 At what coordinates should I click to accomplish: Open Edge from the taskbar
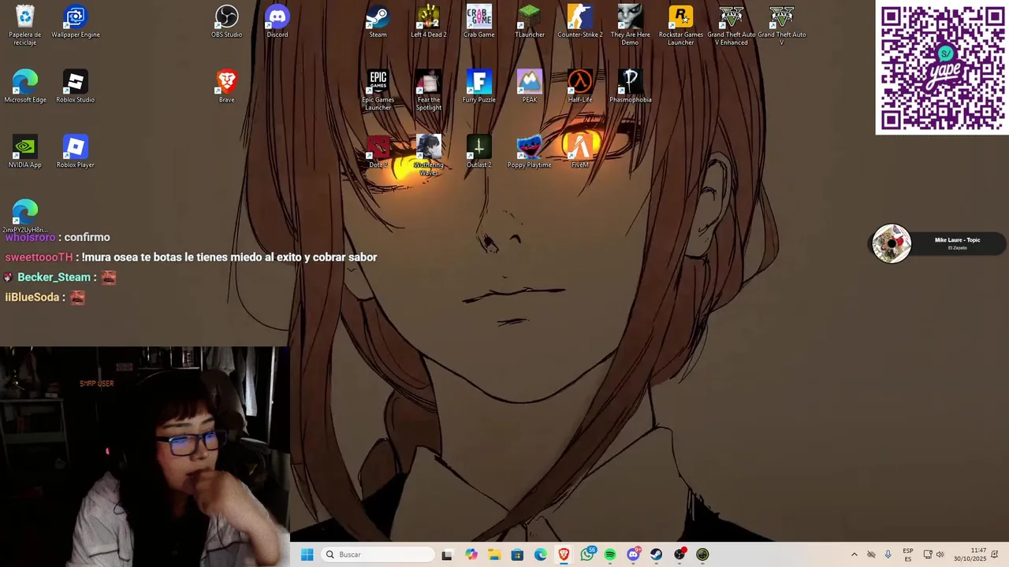click(x=541, y=554)
